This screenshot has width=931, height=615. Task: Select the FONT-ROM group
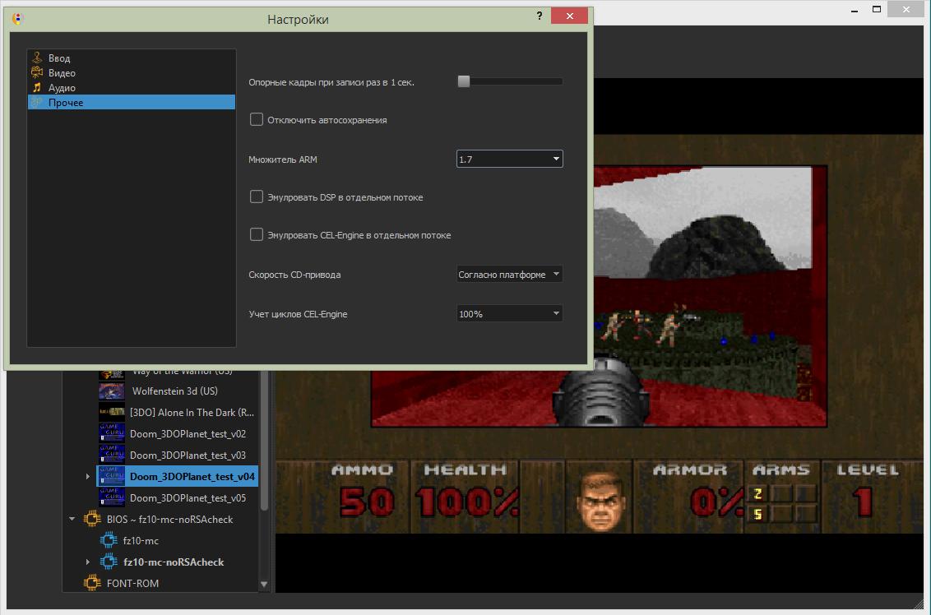pos(132,583)
